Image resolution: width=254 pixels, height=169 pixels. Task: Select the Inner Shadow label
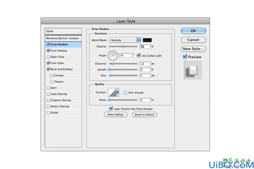coord(59,51)
